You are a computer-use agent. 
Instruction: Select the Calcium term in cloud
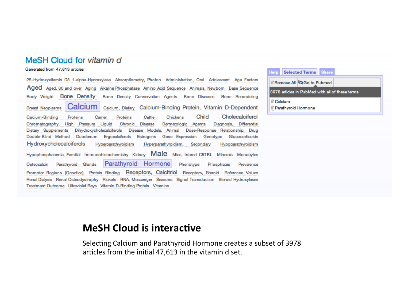(82, 106)
